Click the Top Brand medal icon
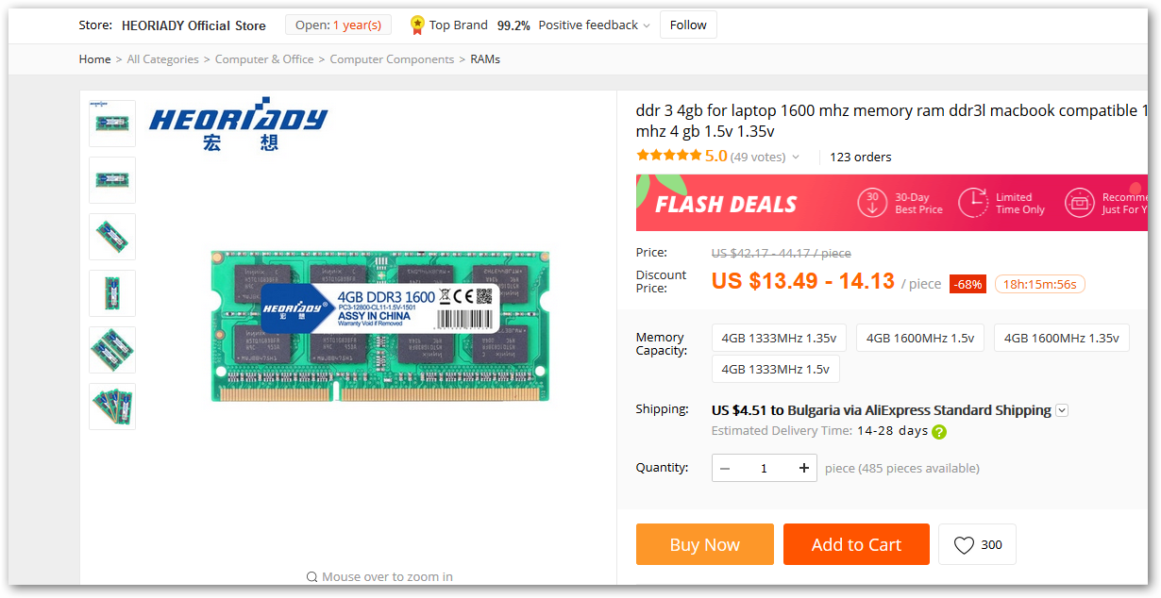1161x598 pixels. 417,25
